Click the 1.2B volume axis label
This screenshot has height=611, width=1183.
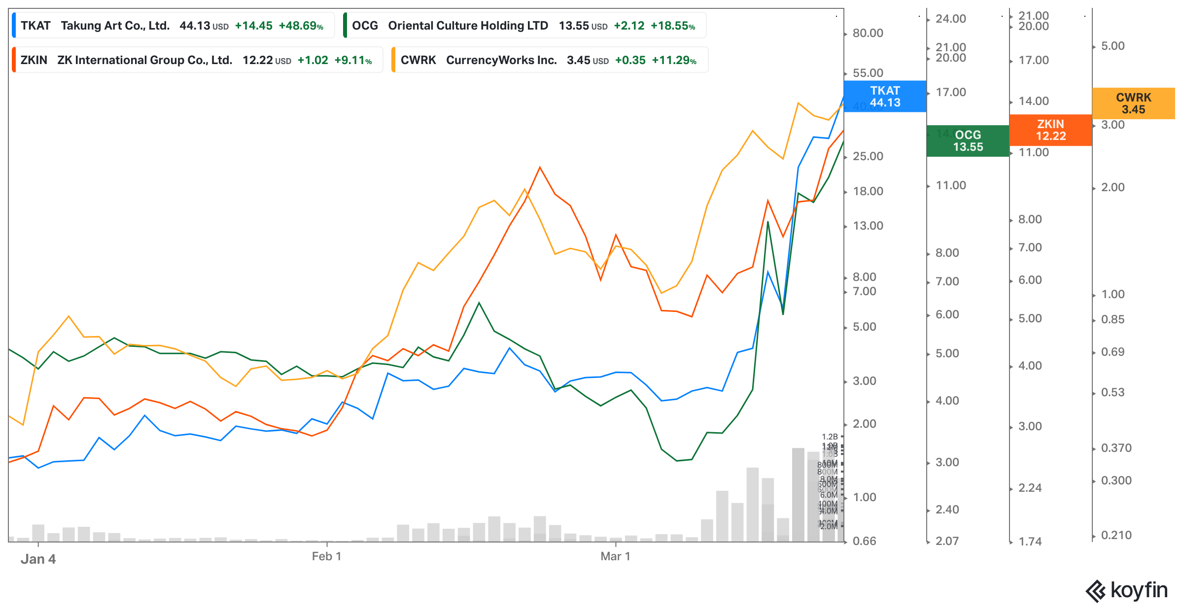[x=830, y=437]
